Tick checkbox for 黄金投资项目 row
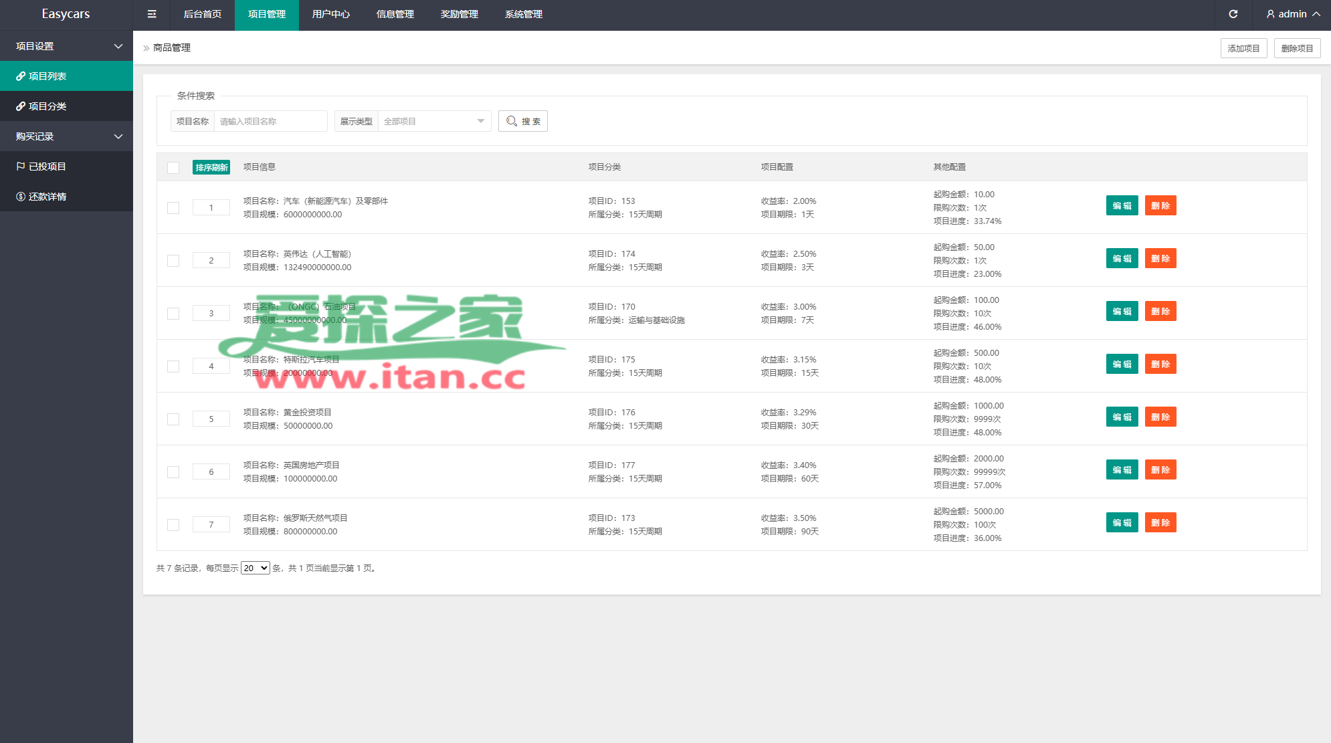 pyautogui.click(x=173, y=419)
